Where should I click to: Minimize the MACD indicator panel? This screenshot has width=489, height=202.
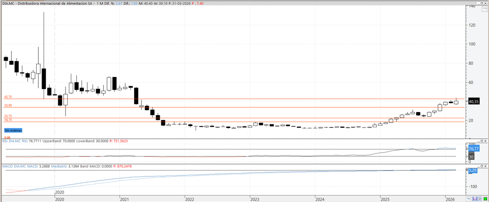(x=478, y=167)
